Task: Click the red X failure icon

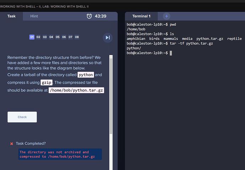Action: pos(12,144)
